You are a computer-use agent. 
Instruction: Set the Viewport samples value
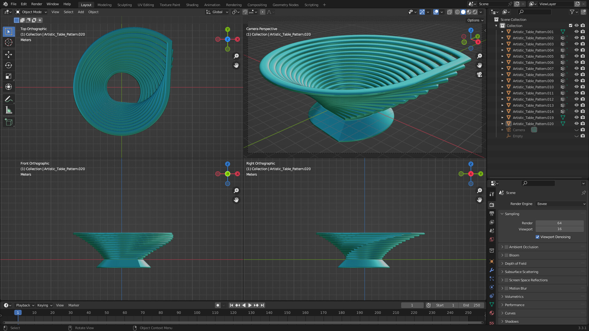tap(560, 229)
